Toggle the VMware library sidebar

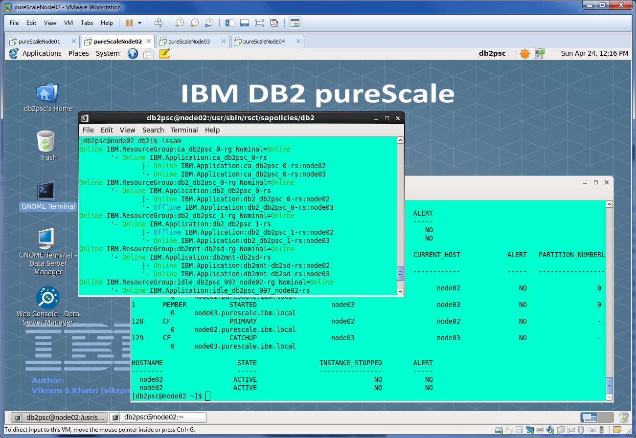(x=230, y=23)
